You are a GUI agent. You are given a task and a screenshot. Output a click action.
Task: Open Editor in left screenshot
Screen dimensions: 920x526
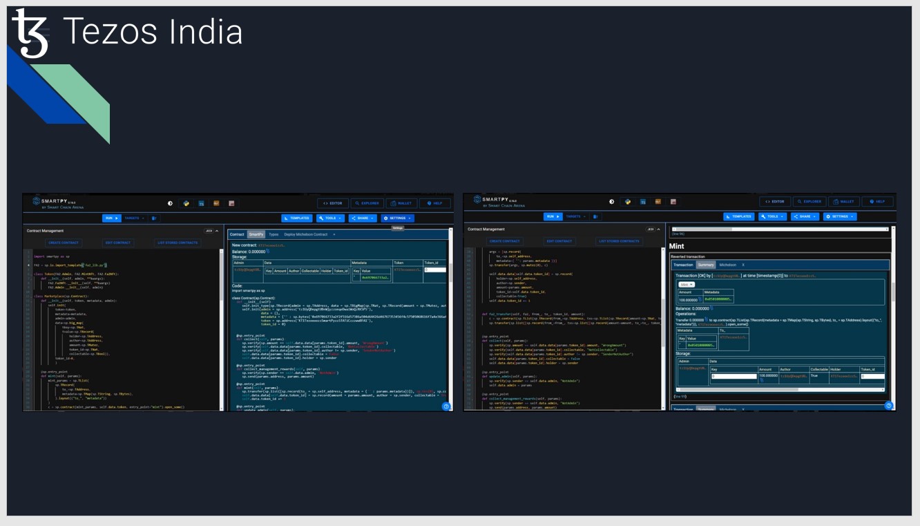(x=333, y=203)
